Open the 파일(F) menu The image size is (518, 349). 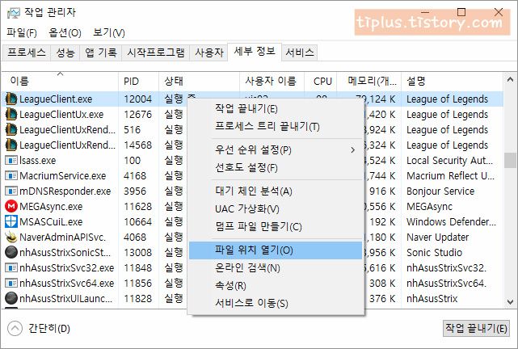22,32
